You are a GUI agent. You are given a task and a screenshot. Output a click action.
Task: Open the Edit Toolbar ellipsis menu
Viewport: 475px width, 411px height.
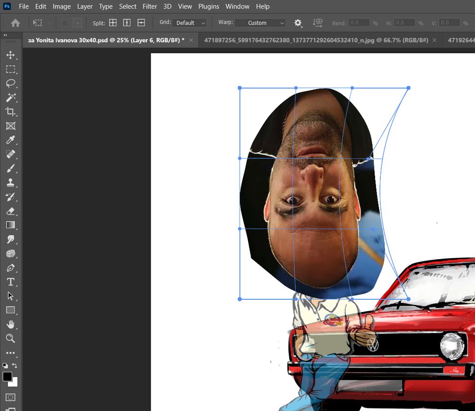(x=10, y=353)
